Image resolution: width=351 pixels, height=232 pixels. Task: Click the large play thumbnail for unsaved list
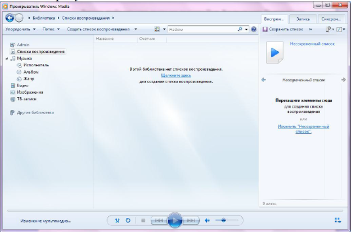[x=274, y=53]
